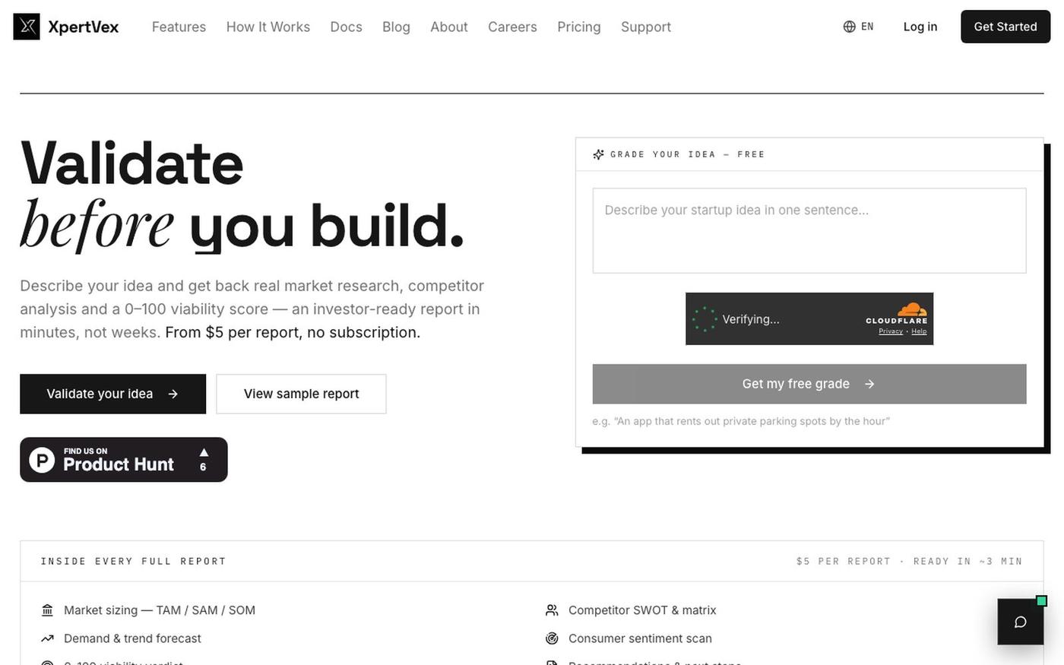Open the Features menu item

point(179,27)
